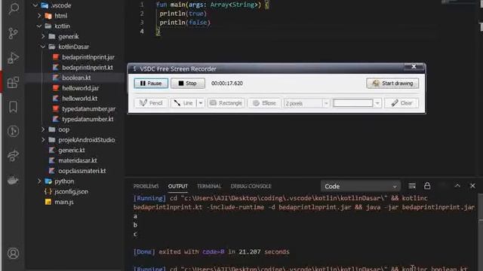Select the Line drawing tool
This screenshot has width=483, height=271.
click(183, 103)
